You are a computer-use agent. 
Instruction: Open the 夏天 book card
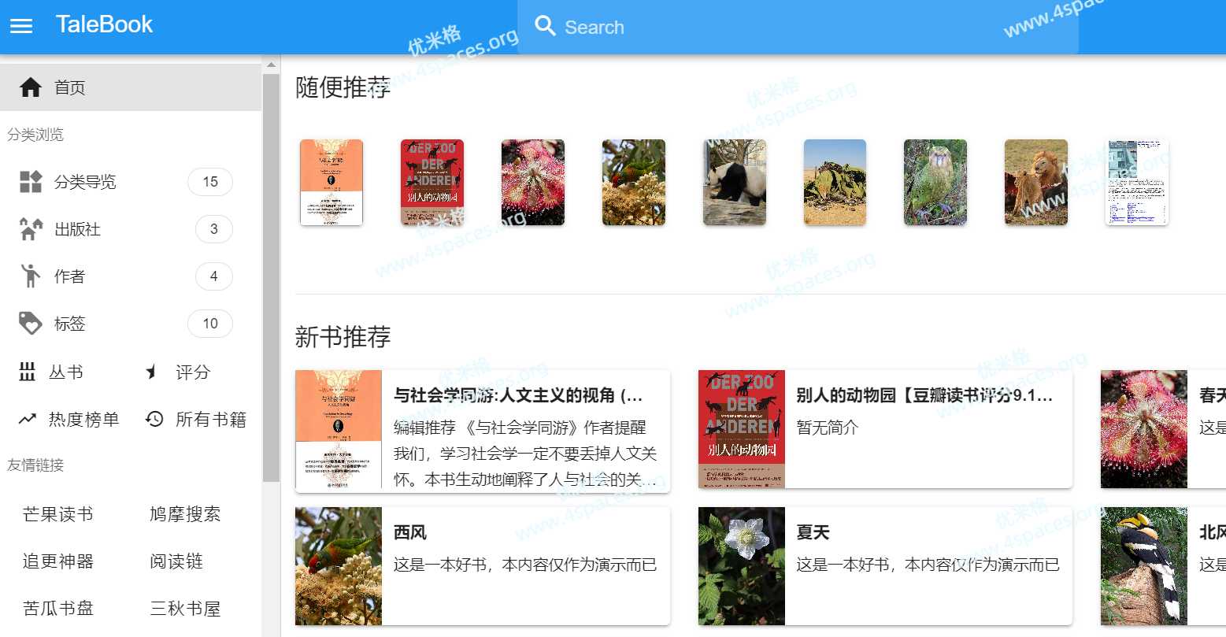pyautogui.click(x=884, y=566)
